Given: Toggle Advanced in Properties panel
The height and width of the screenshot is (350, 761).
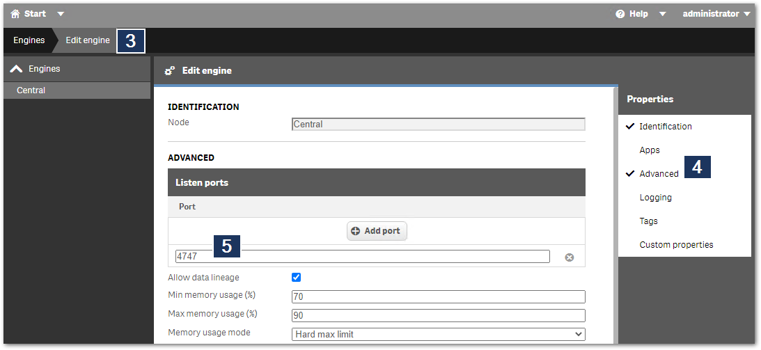Looking at the screenshot, I should point(659,173).
